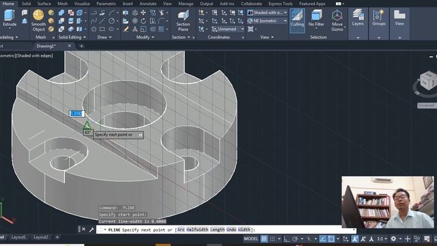Click the solid Subtract icon
The height and width of the screenshot is (246, 437).
[x=61, y=21]
